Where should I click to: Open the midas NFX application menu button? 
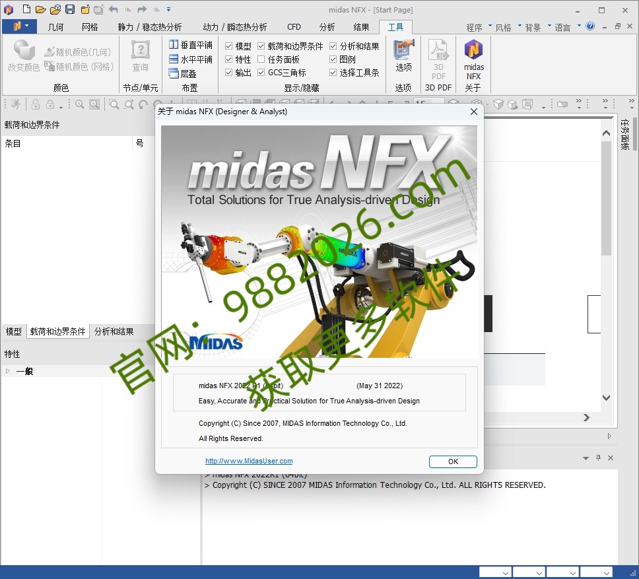(x=20, y=26)
